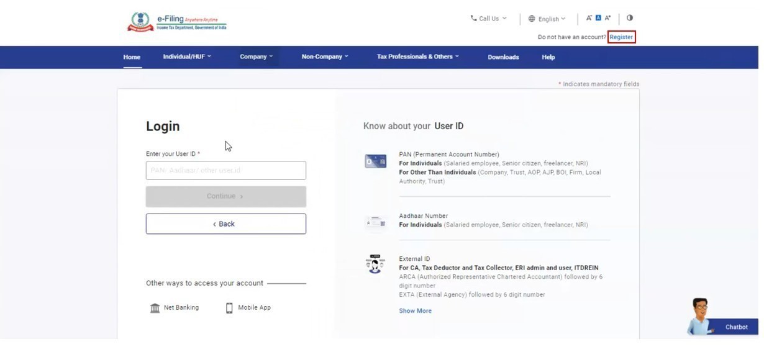The image size is (764, 362).
Task: Click the e-Filing Income Tax Department logo
Action: 177,22
